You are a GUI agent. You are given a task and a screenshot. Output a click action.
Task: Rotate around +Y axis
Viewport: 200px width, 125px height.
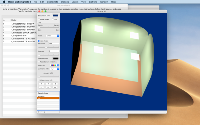coord(48,87)
